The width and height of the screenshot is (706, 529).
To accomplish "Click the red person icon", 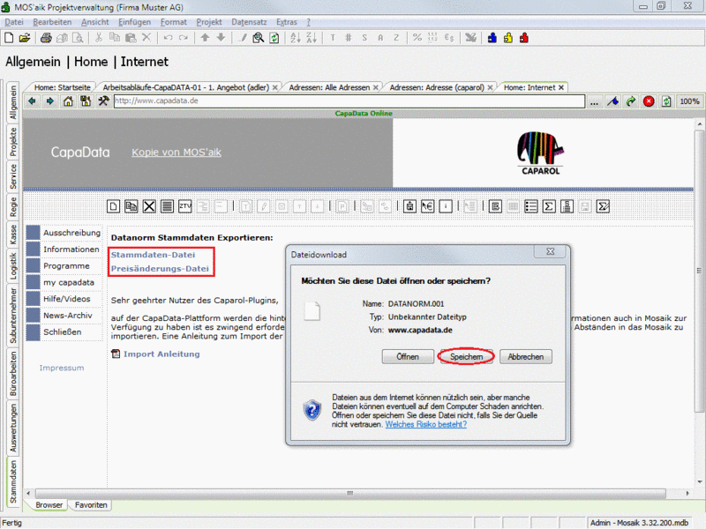I will point(523,38).
